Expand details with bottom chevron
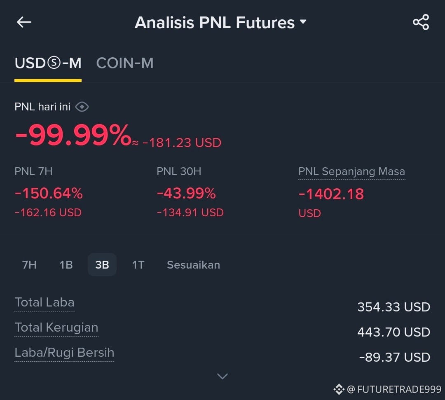Viewport: 445px width, 400px height. click(222, 376)
